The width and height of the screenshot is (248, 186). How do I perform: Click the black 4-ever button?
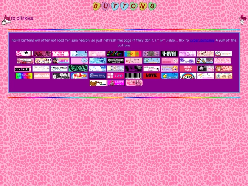[x=169, y=54]
